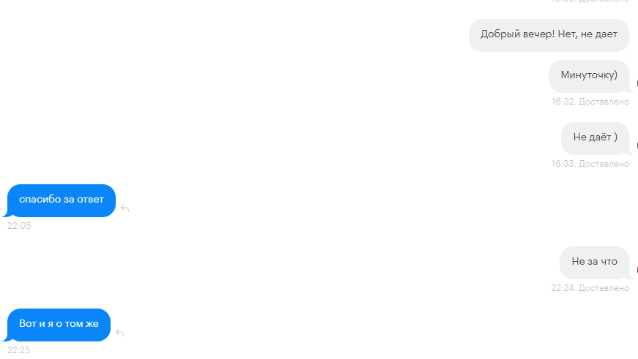Click the partial avatar beside 'Не за что' bubble
Screen dimensions: 638x359
point(637,270)
